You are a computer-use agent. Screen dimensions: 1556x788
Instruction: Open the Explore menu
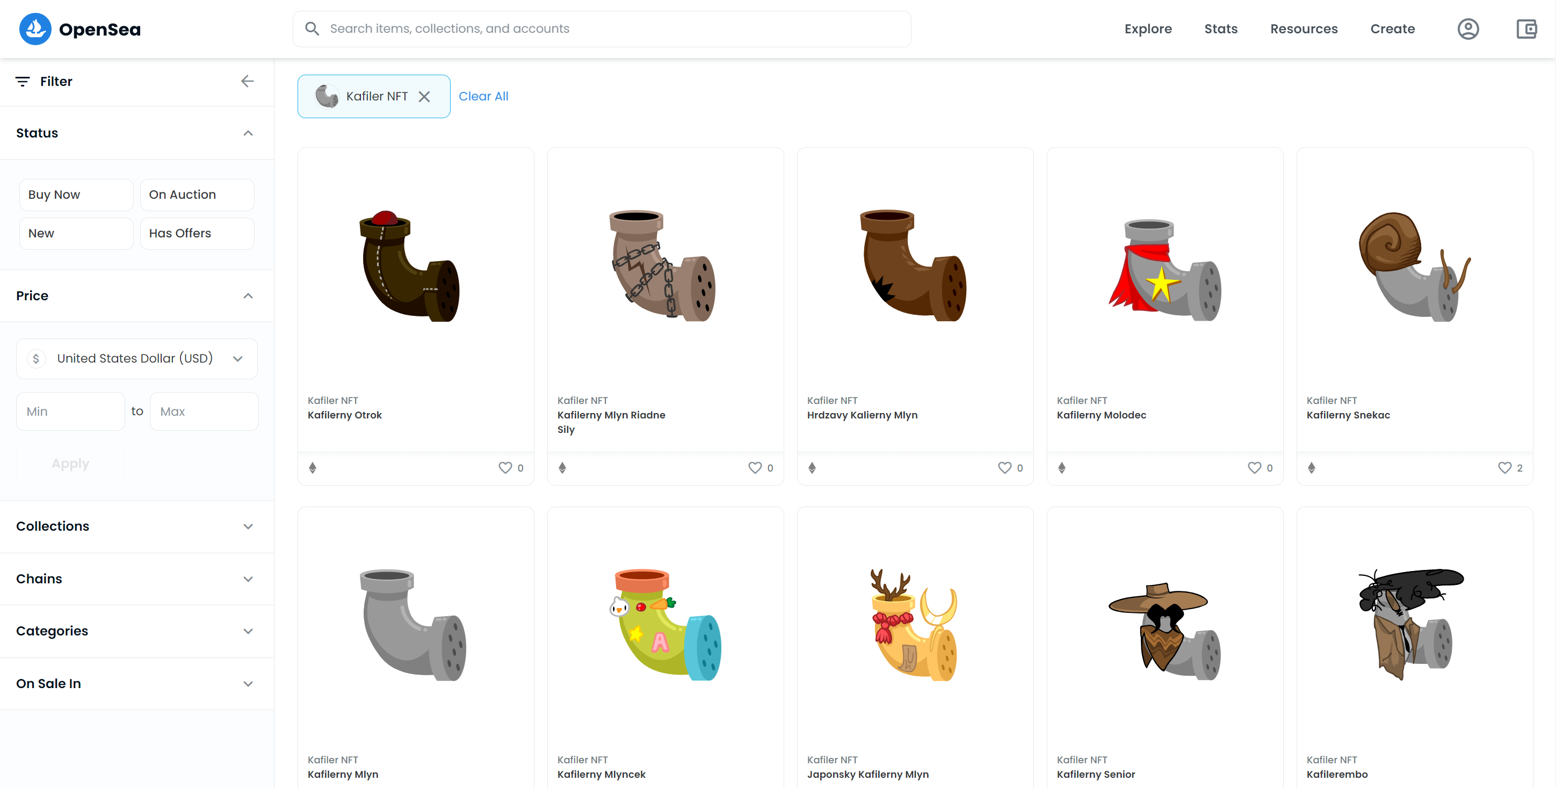point(1148,29)
